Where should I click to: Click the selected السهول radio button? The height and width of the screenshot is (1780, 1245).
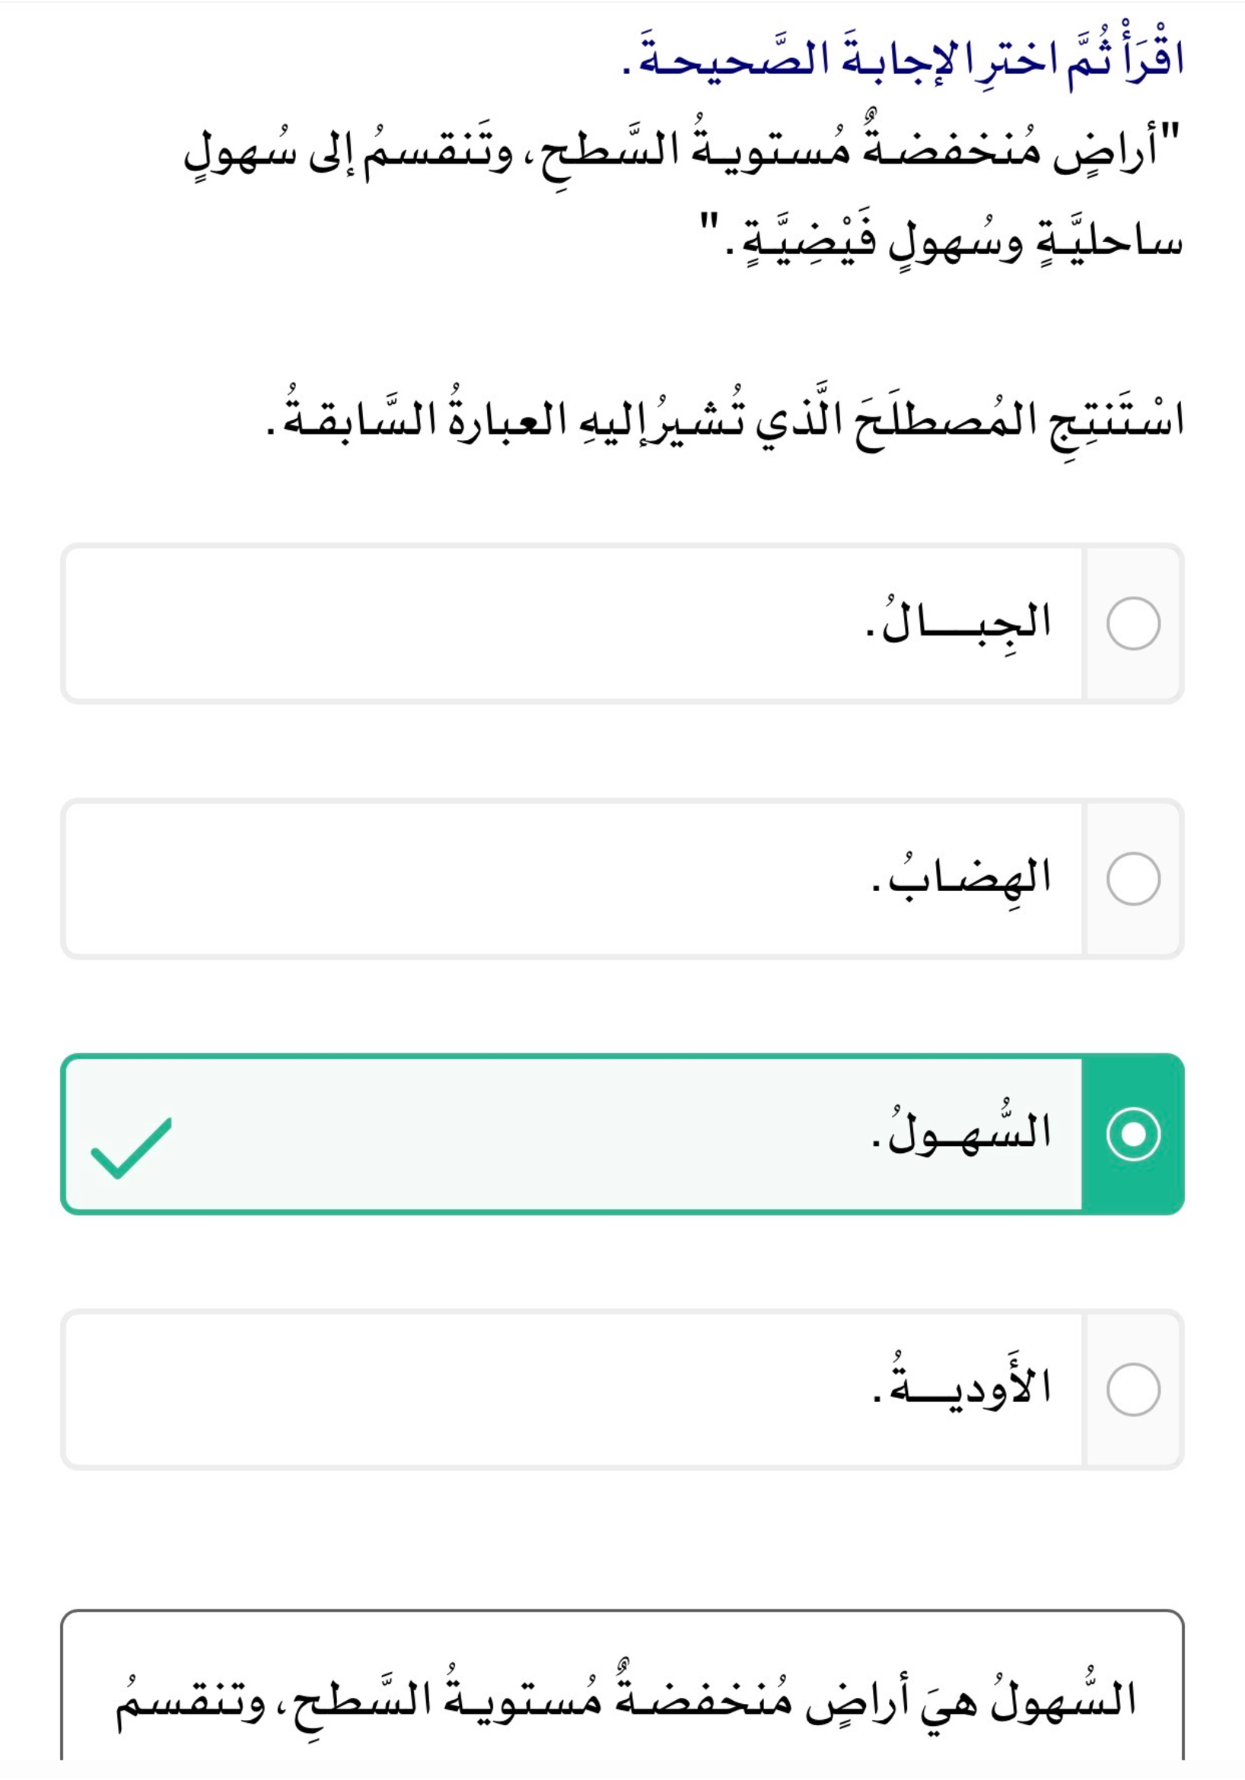tap(1132, 1134)
